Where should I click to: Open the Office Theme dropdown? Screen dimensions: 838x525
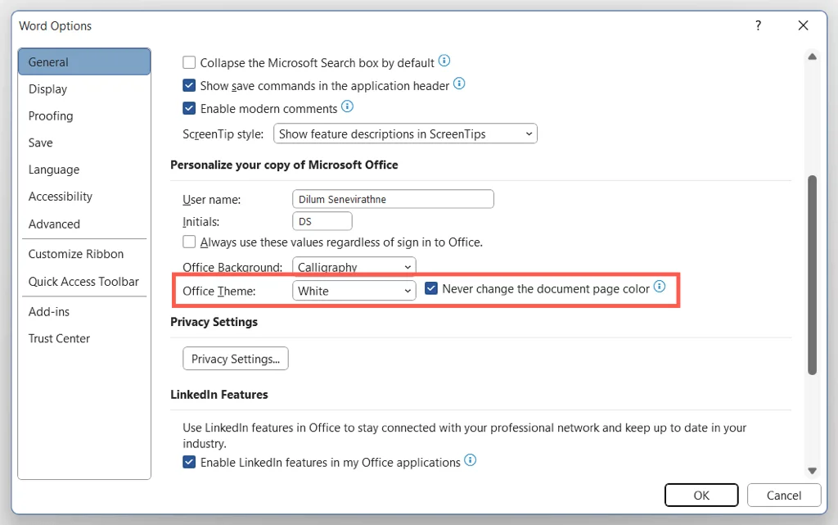[x=354, y=291]
